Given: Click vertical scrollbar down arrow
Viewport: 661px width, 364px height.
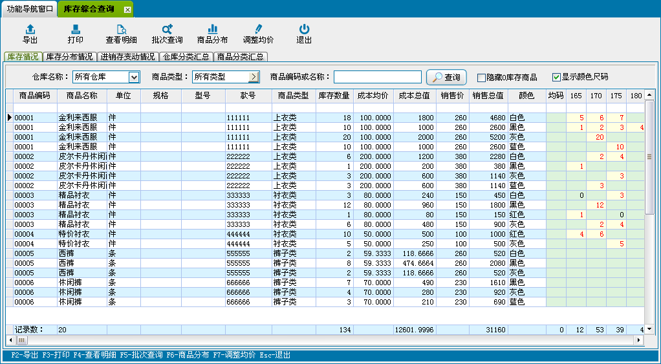Looking at the screenshot, I should pyautogui.click(x=649, y=329).
